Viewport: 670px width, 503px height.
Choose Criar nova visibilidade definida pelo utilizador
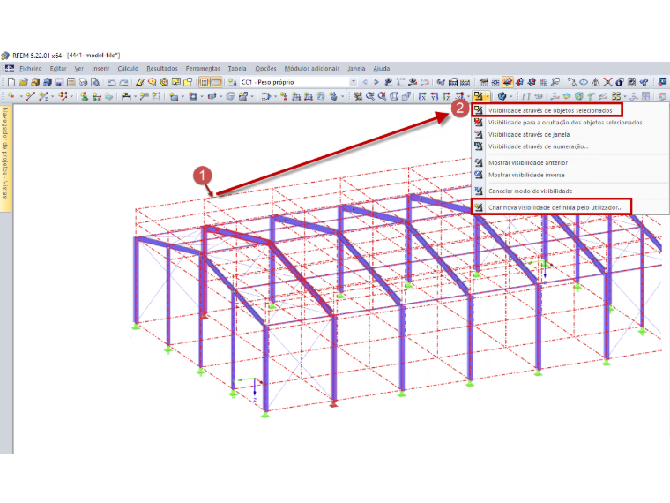pyautogui.click(x=555, y=207)
